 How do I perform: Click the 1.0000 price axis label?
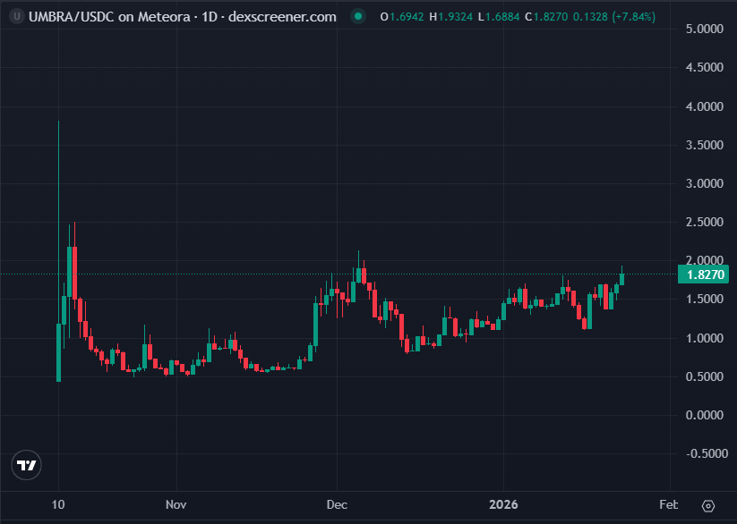tap(705, 338)
